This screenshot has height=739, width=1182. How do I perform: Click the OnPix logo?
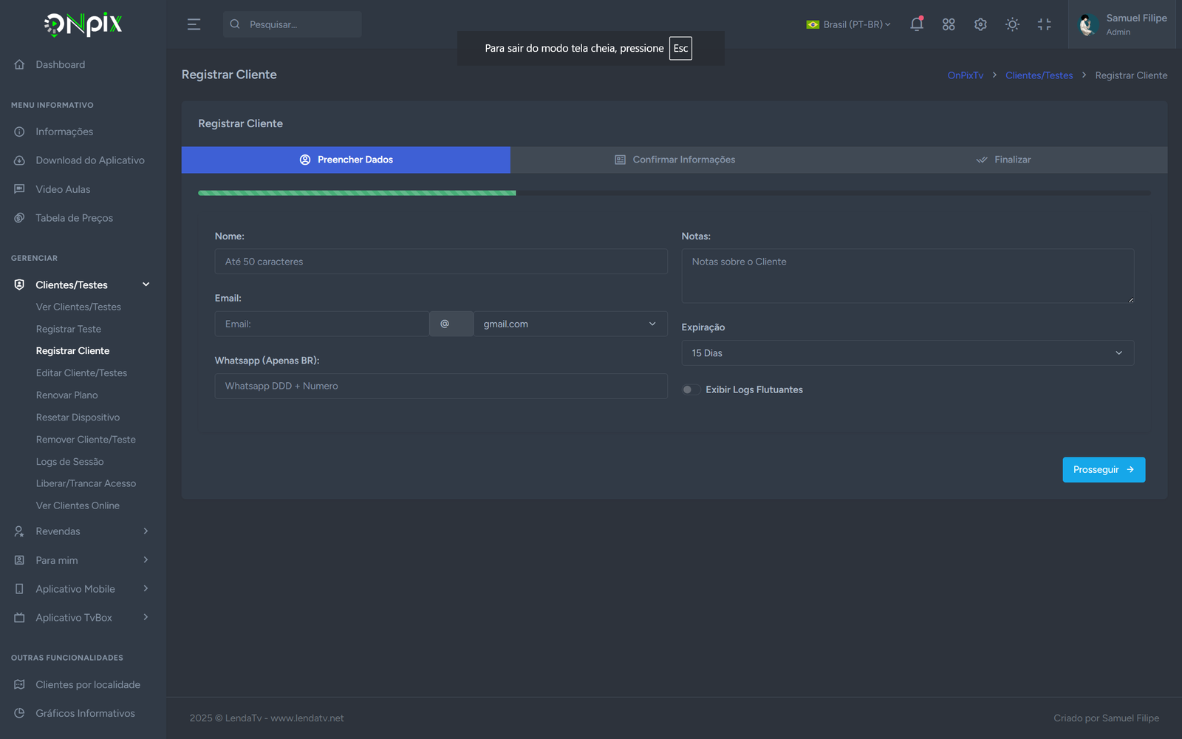(83, 24)
